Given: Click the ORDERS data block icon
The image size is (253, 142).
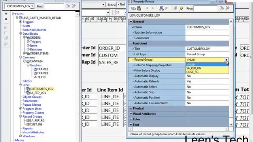Looking at the screenshot, I should [28, 38].
